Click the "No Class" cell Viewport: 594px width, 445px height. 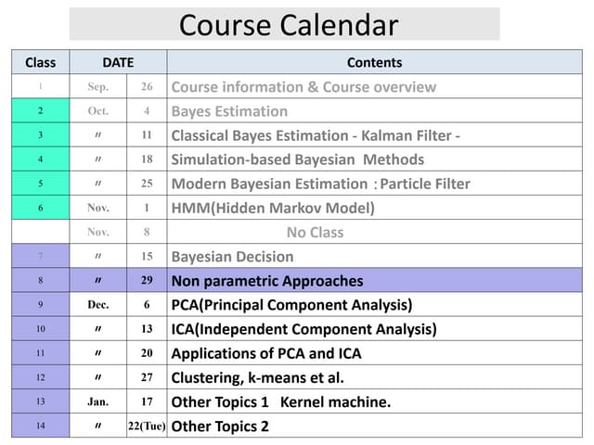316,233
